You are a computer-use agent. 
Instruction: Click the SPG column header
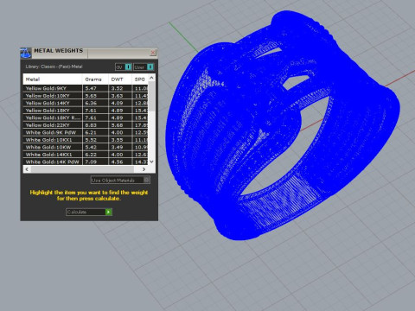140,79
